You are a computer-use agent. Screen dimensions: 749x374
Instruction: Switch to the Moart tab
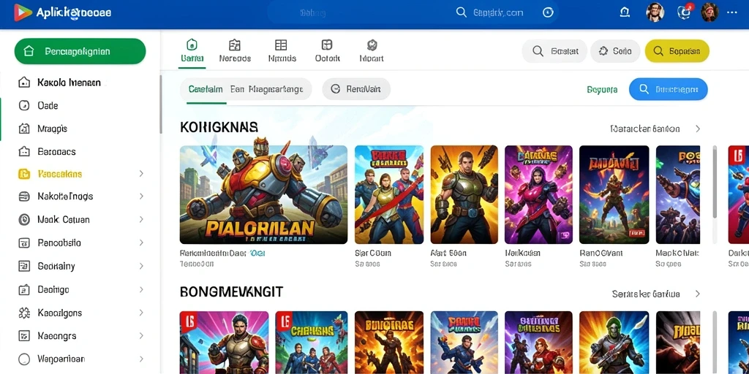pos(371,51)
